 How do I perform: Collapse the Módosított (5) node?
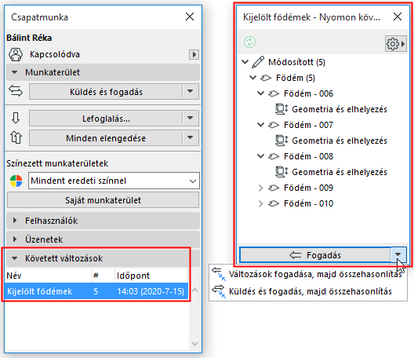pyautogui.click(x=245, y=62)
